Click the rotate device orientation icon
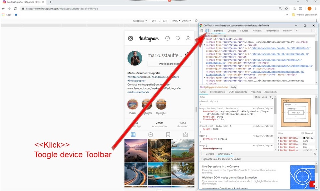The height and width of the screenshot is (191, 320). tap(196, 21)
